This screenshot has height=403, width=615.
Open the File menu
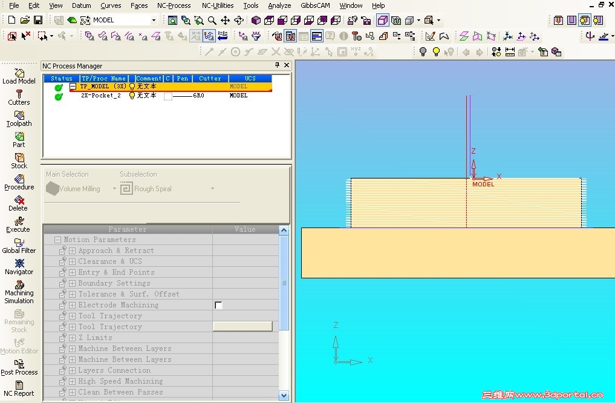[14, 5]
